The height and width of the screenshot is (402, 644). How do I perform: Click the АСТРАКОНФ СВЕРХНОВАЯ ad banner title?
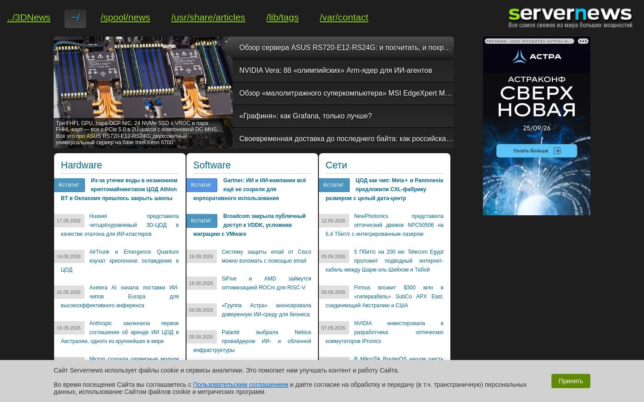pos(537,97)
